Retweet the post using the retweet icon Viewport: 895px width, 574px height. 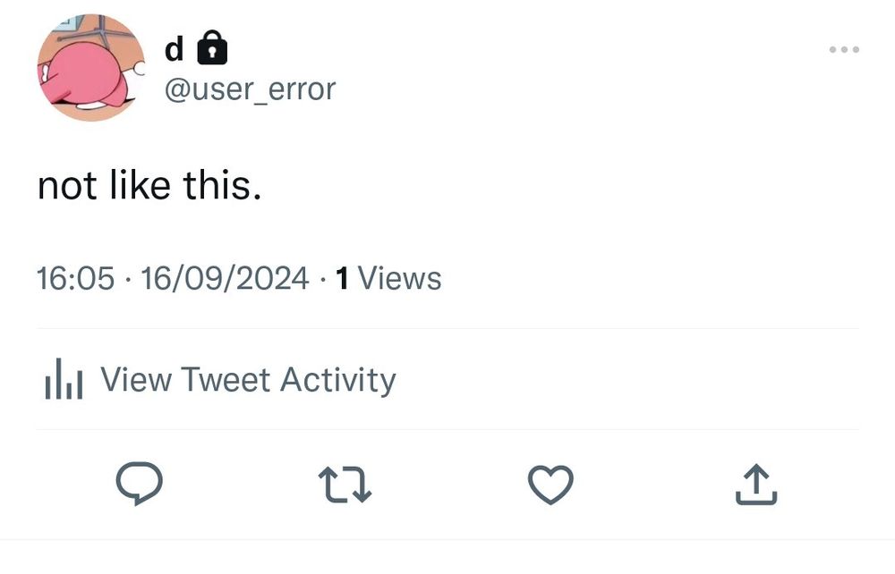[x=345, y=485]
